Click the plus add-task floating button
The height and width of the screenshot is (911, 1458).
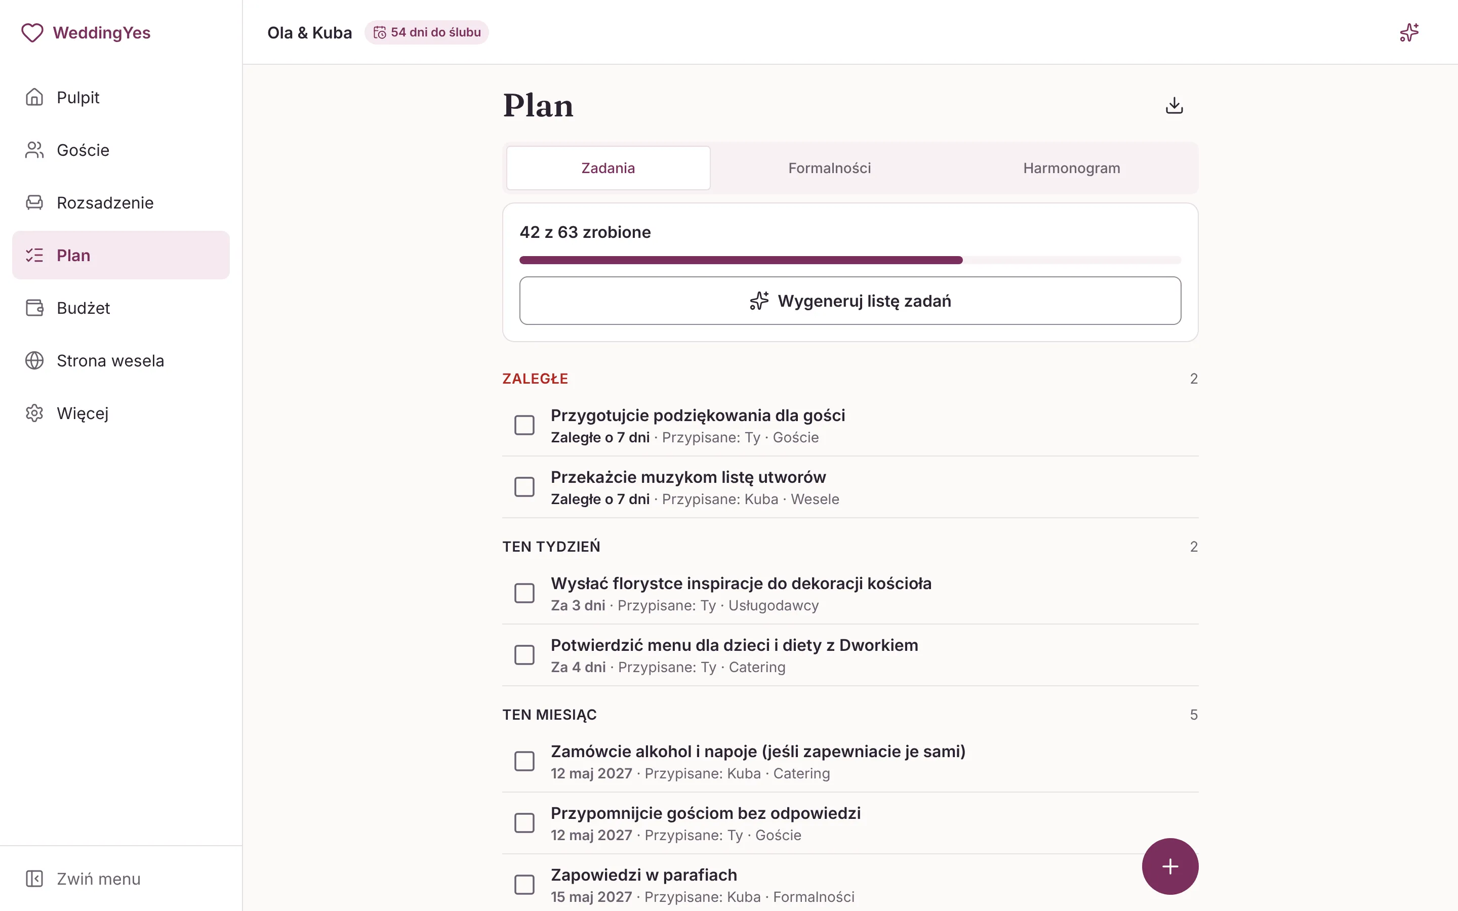point(1170,866)
